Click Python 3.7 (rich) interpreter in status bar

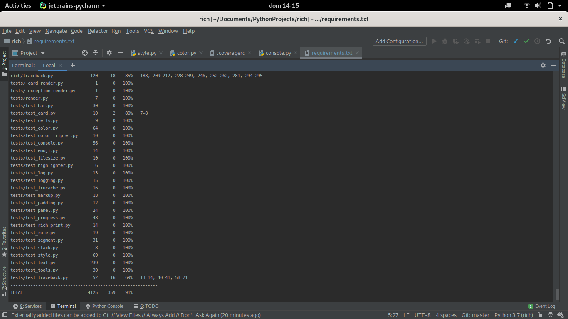(514, 315)
